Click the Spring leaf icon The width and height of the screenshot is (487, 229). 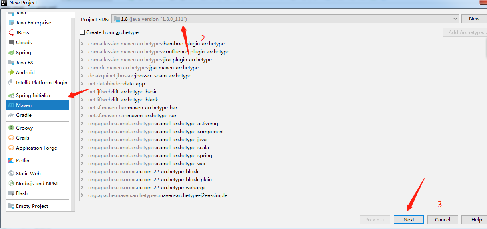(11, 53)
